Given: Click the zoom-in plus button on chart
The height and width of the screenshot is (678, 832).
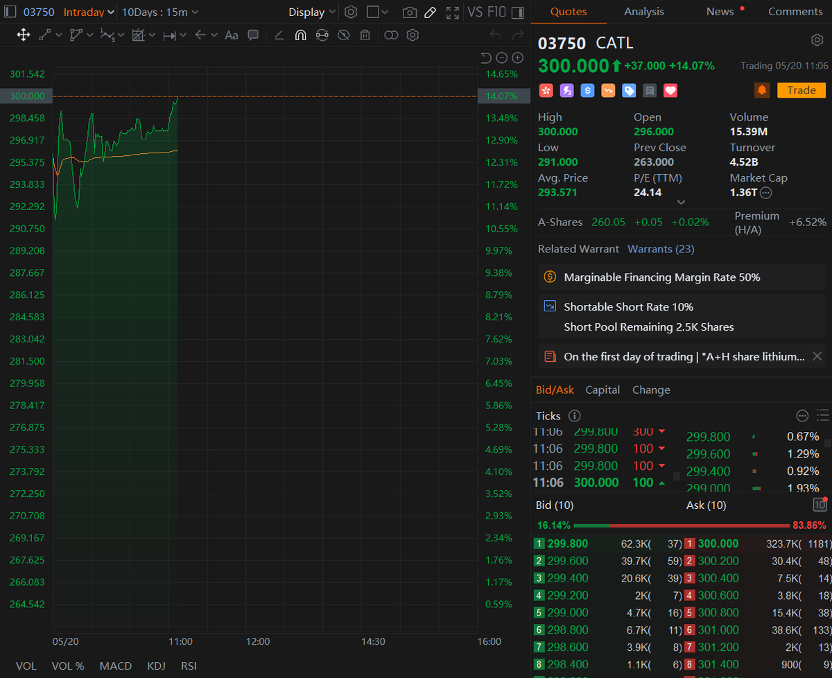Looking at the screenshot, I should click(x=517, y=58).
